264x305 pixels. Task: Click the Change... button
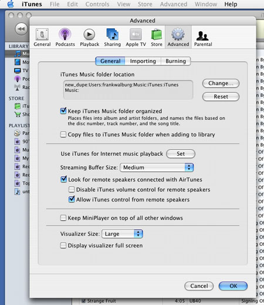coord(221,83)
